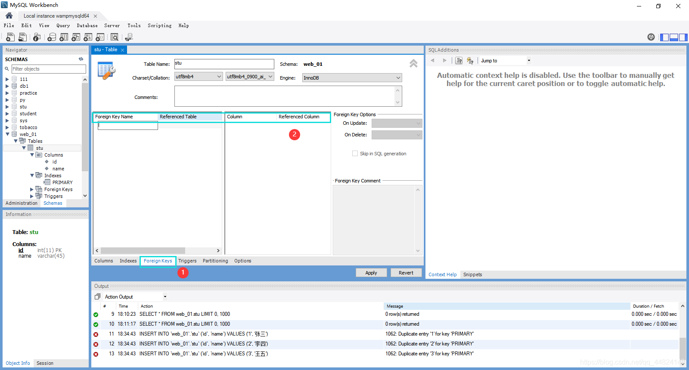Expand the Foreign Keys tree node

click(32, 189)
